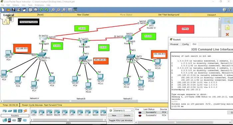Choose End Devices category icon

[x=5, y=120]
